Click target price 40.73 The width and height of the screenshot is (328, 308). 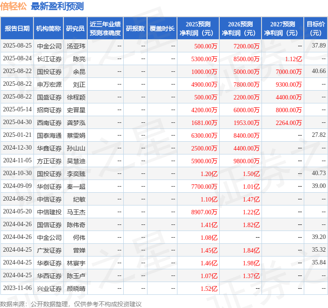pos(319,173)
